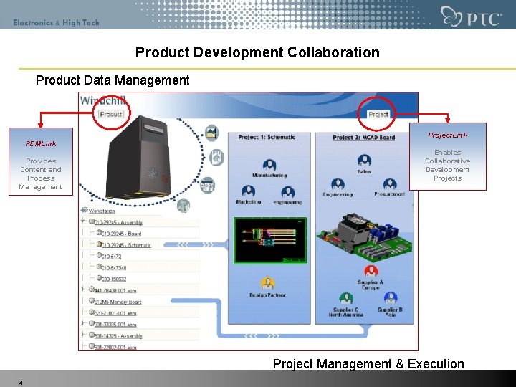Click the 512Mb Memory Board gear icon
The height and width of the screenshot is (387, 516).
click(x=92, y=301)
